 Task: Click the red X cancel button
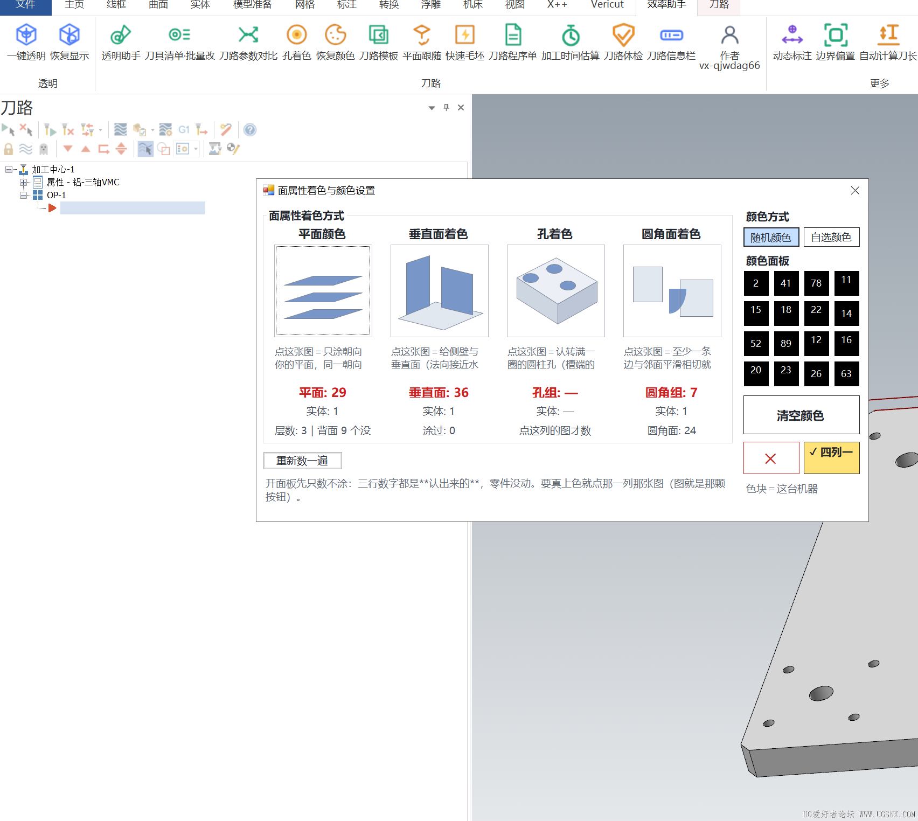(x=771, y=458)
